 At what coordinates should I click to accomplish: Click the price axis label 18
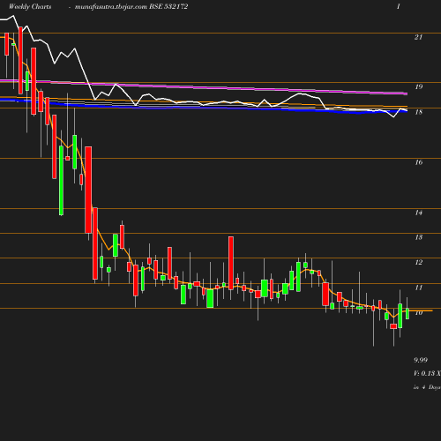coord(419,112)
